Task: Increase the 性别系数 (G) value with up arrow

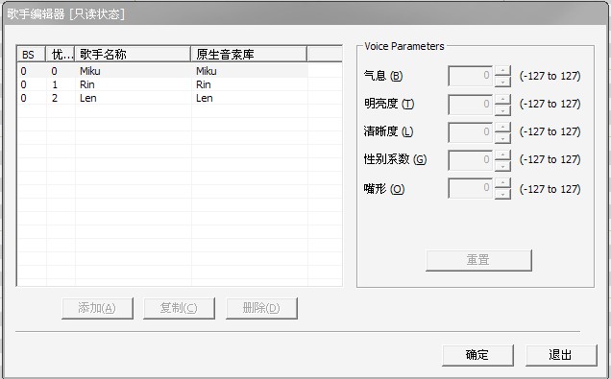Action: 503,154
